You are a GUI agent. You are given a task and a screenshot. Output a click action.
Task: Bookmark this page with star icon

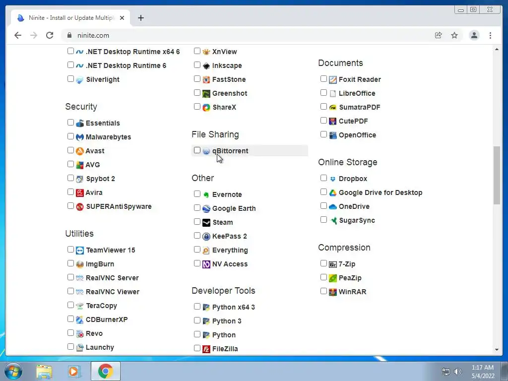click(x=454, y=35)
